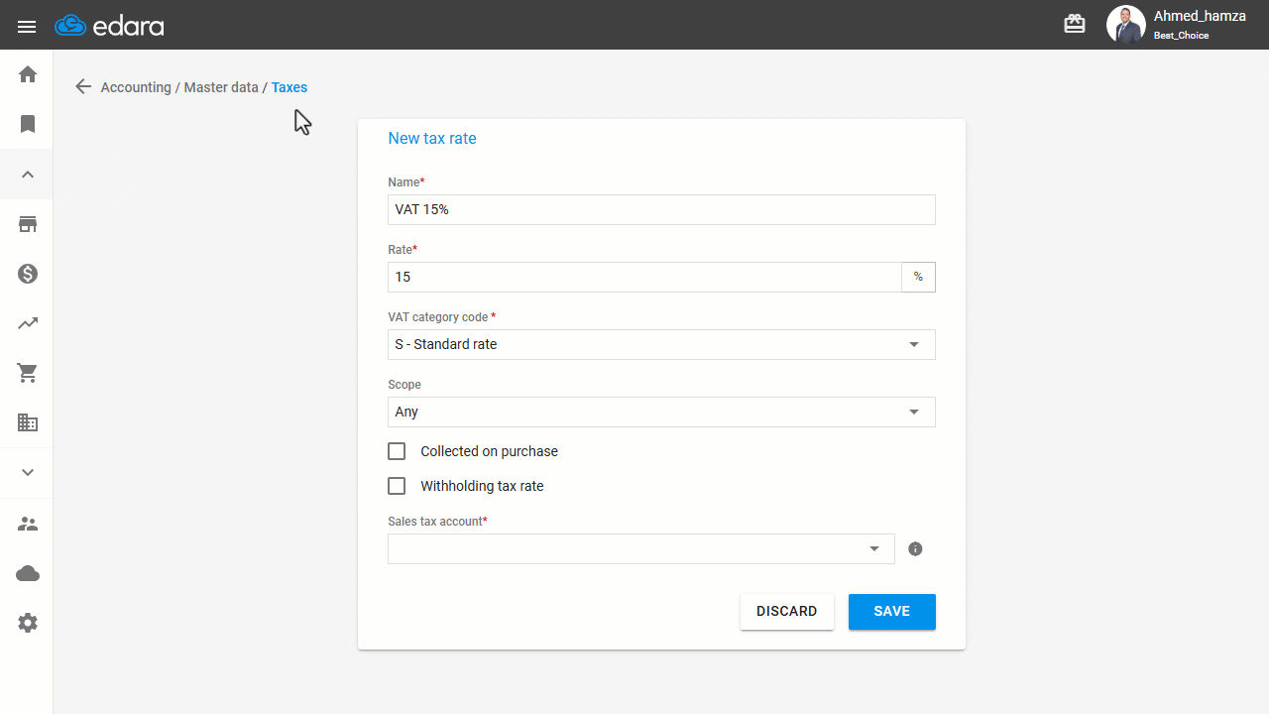
Task: Open the gift card icon in header
Action: coord(1075,24)
